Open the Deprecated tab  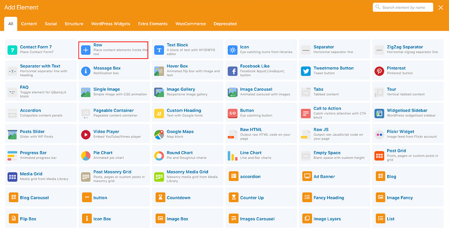point(225,24)
